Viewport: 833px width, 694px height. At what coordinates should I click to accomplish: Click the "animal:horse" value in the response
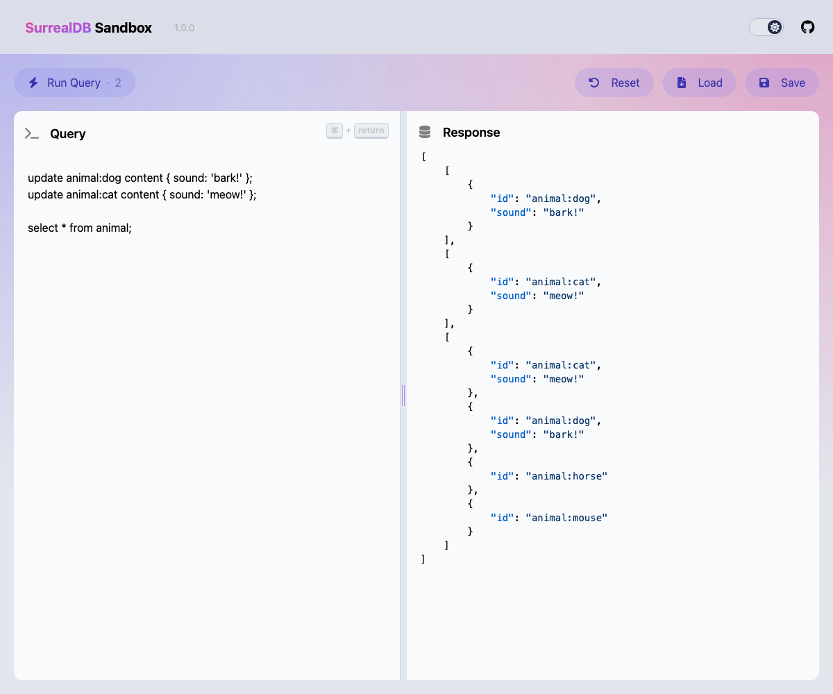(x=566, y=476)
